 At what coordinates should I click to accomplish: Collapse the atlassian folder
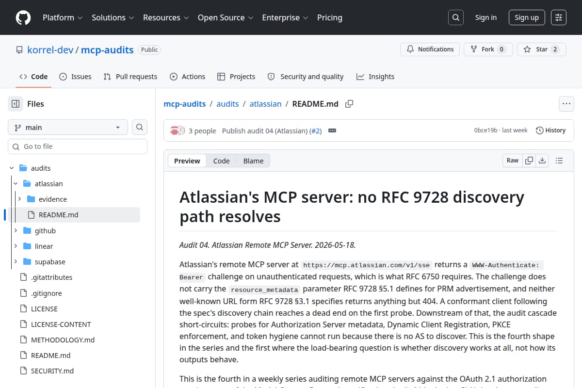click(16, 184)
